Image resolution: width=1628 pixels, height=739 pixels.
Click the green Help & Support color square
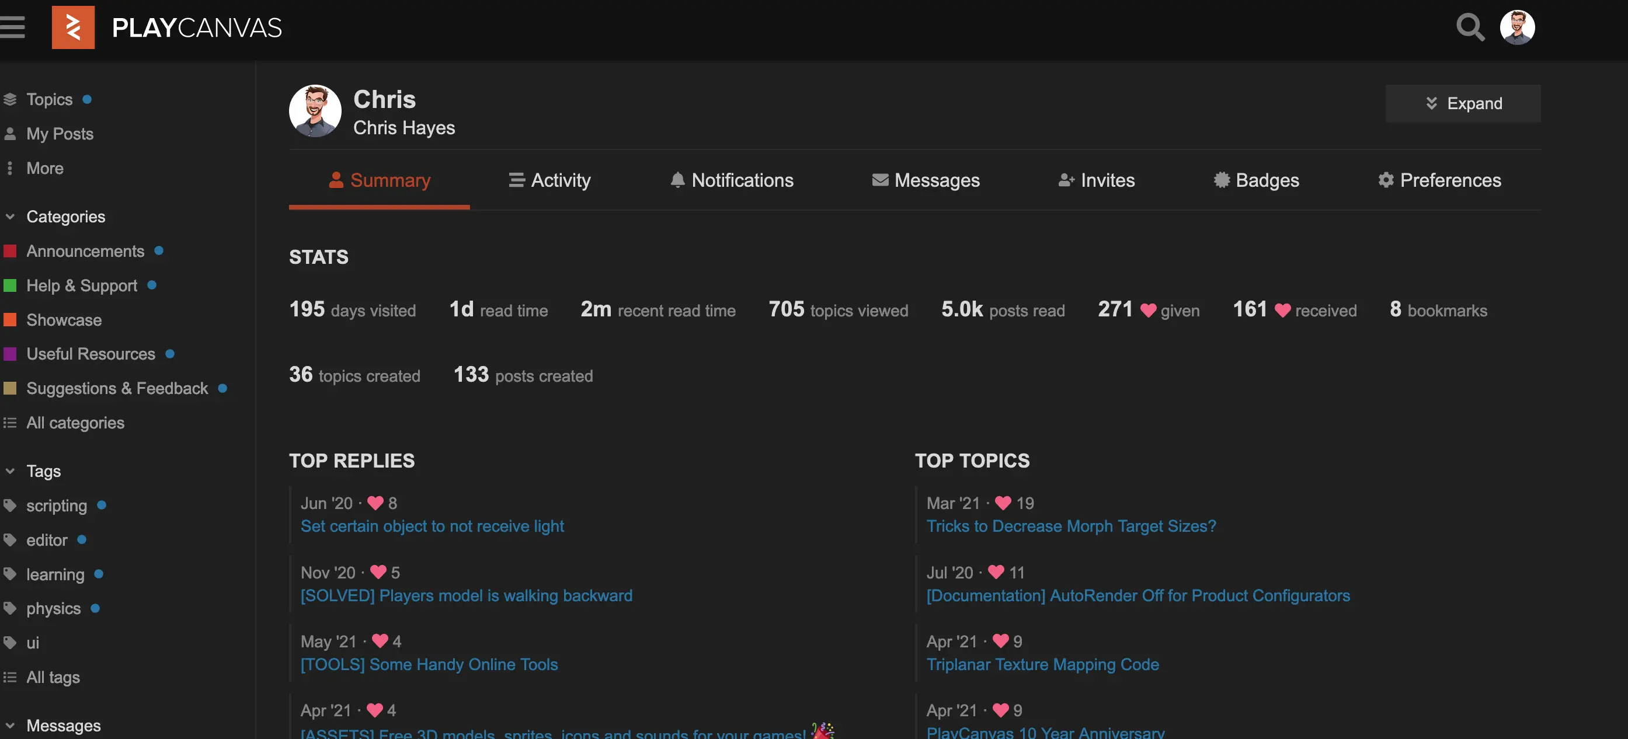tap(10, 285)
